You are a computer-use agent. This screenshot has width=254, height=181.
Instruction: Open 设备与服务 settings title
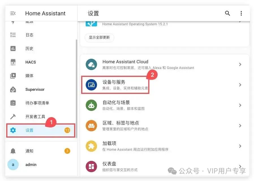tap(114, 82)
